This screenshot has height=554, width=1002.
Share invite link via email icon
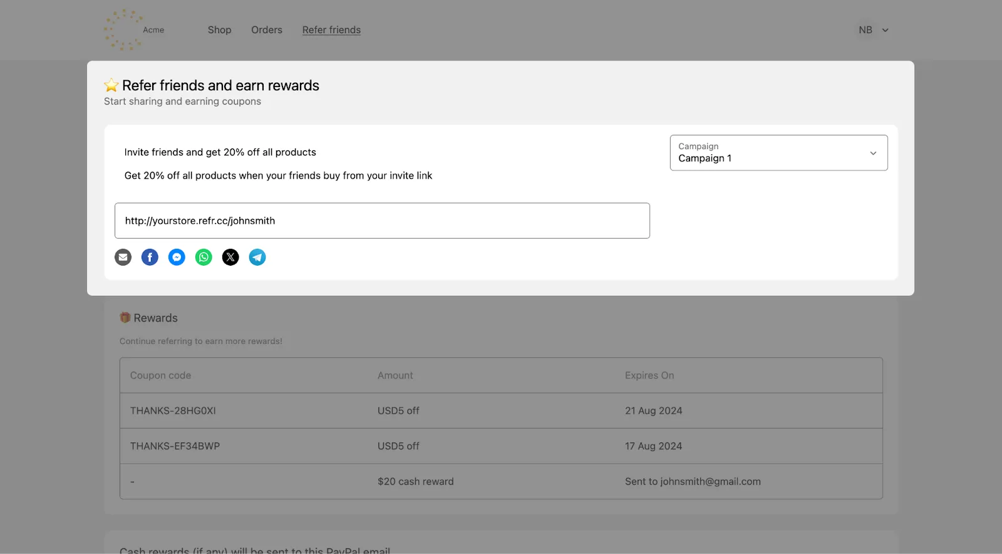[x=123, y=257]
